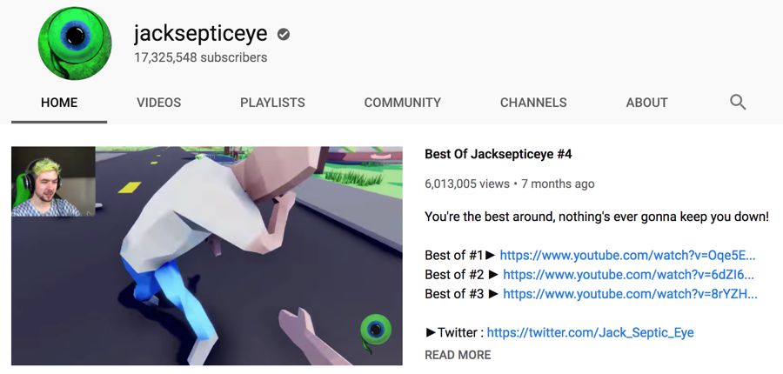Click the verified checkmark badge next to jacksepticeye
This screenshot has height=374, width=783.
pyautogui.click(x=284, y=35)
